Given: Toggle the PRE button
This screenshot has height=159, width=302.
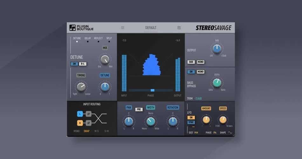Looking at the screenshot, I should [x=139, y=109].
